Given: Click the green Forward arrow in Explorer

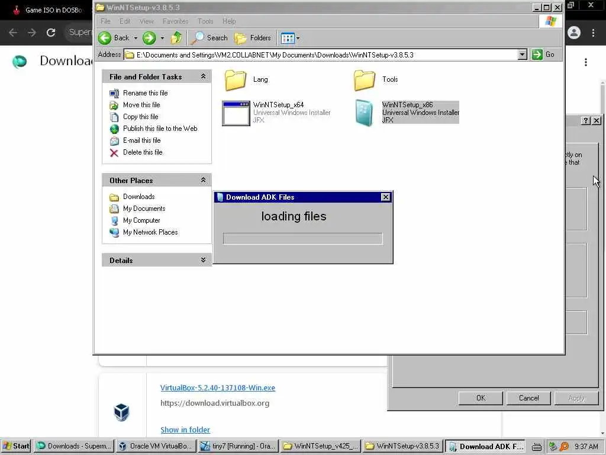Looking at the screenshot, I should pyautogui.click(x=149, y=38).
